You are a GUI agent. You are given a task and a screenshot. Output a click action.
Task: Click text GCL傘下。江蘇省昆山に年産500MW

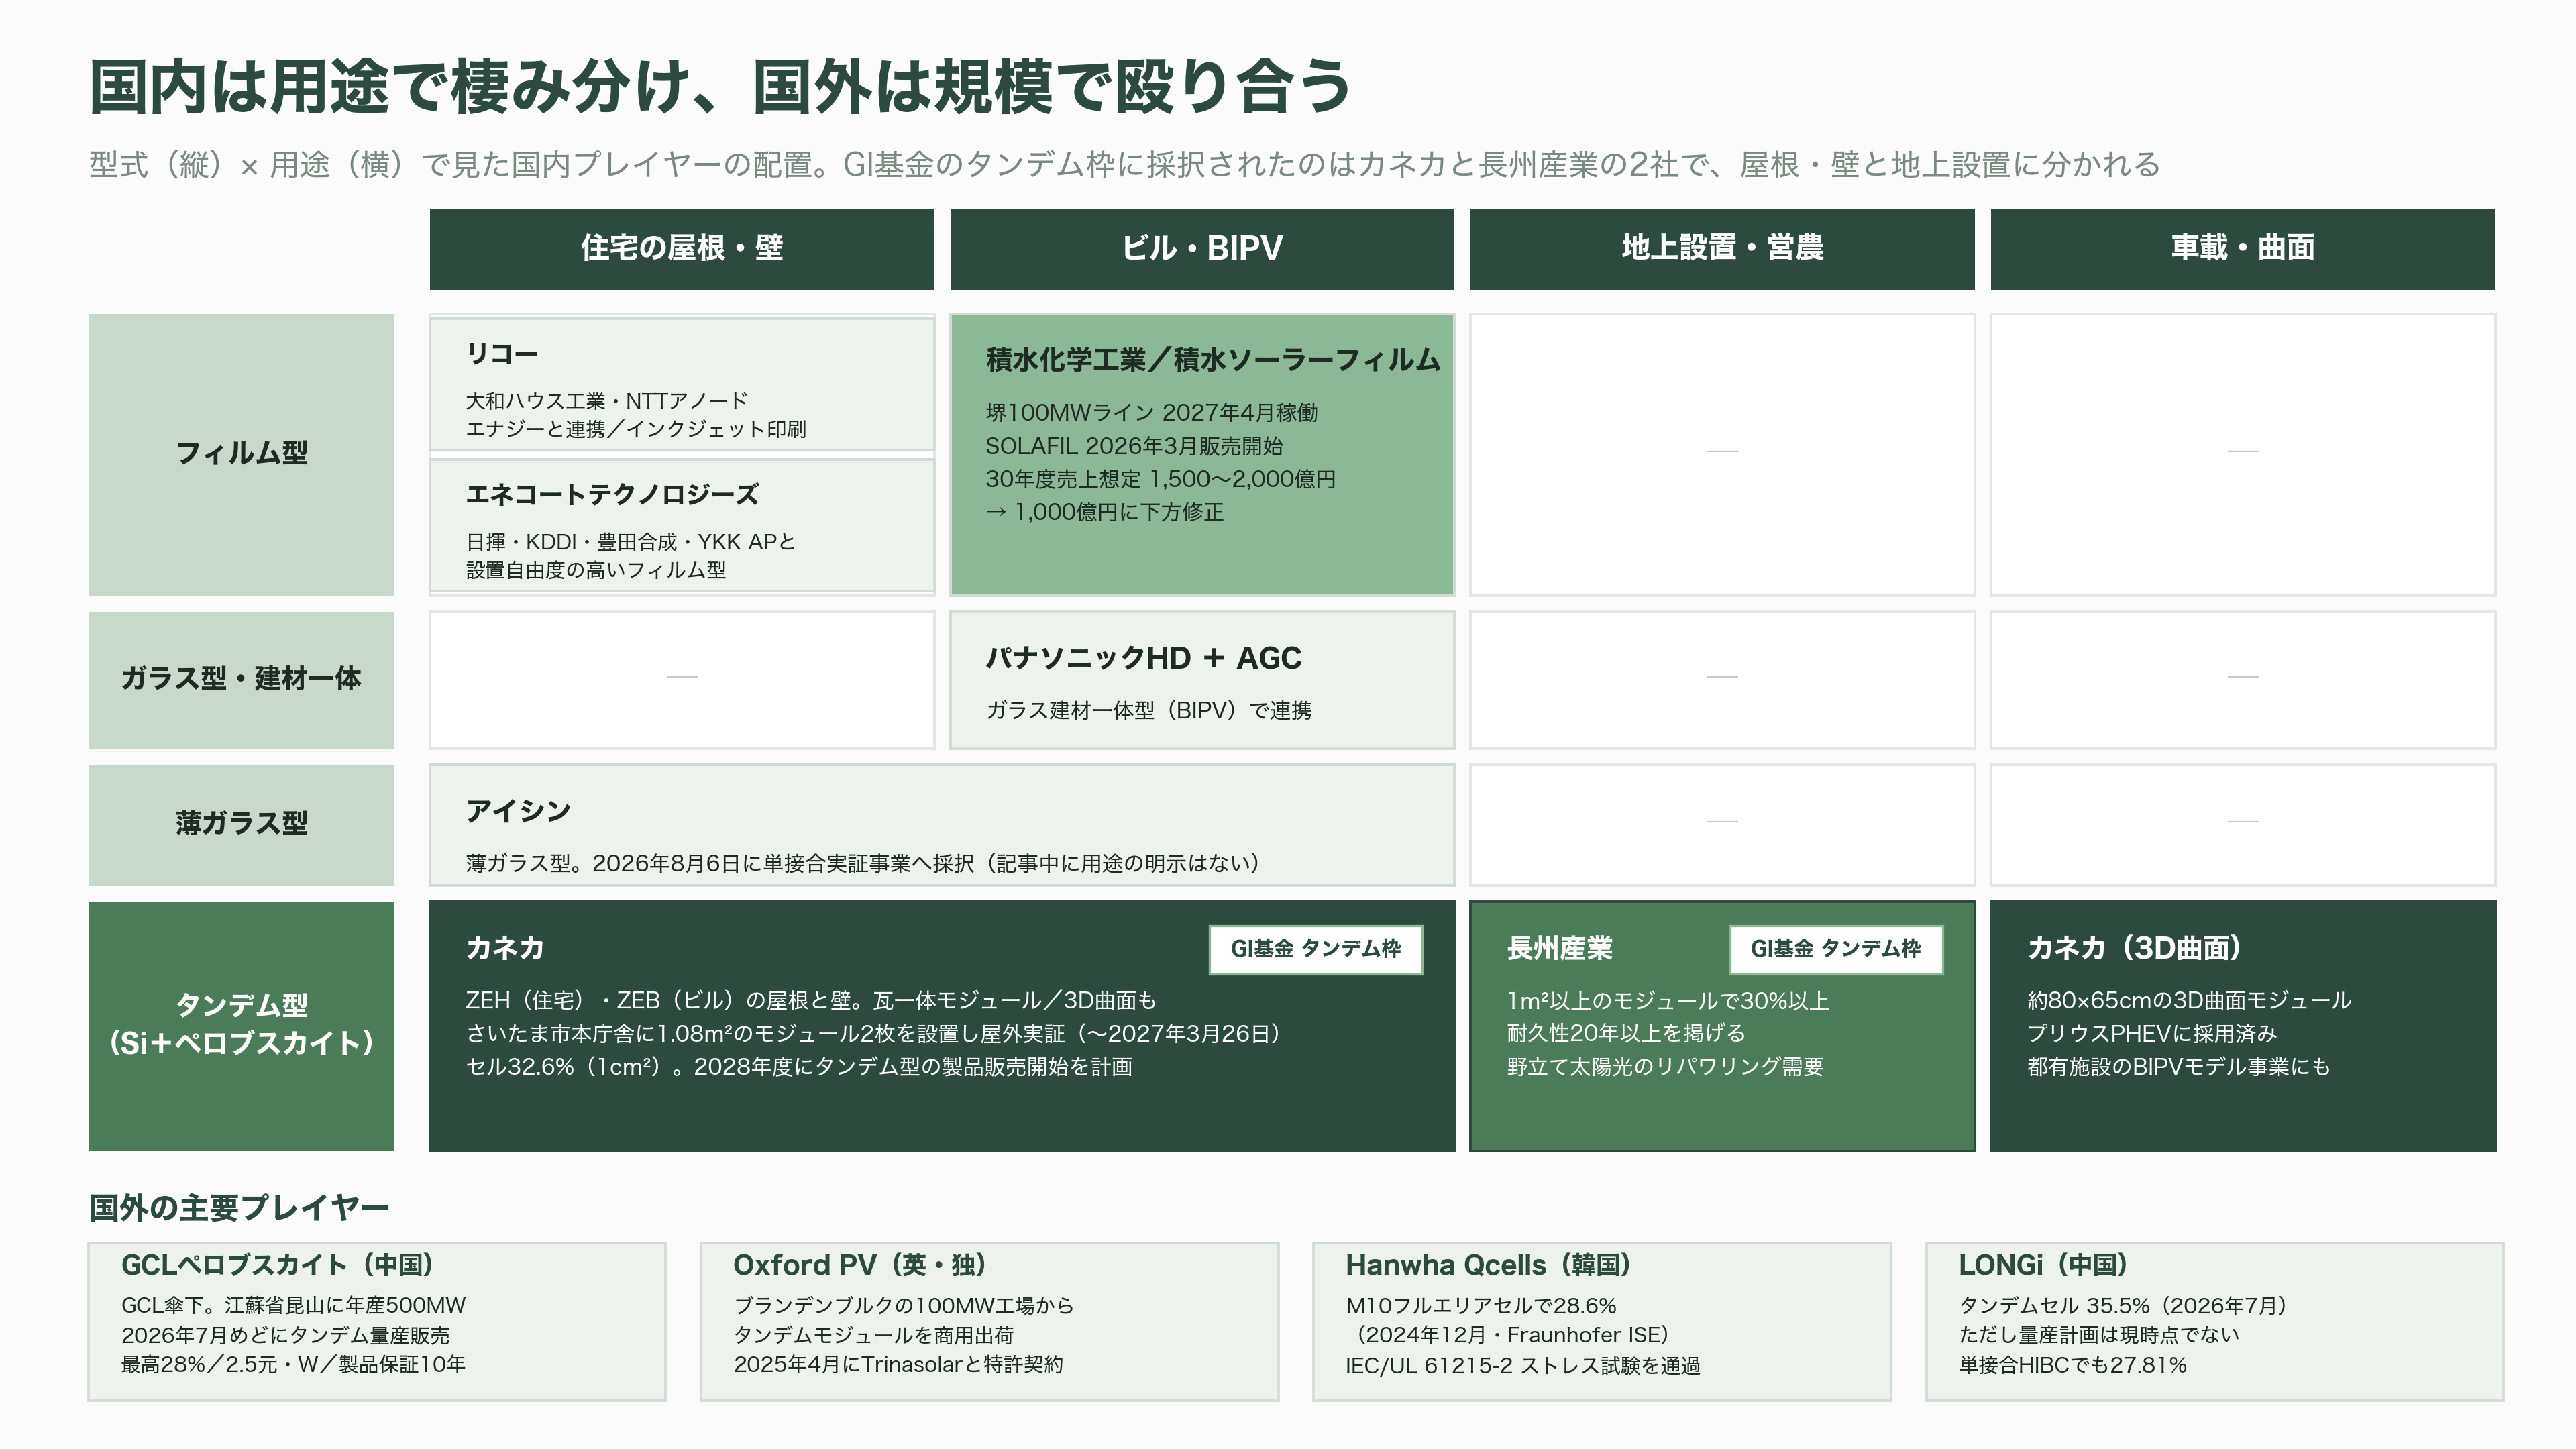click(293, 1305)
